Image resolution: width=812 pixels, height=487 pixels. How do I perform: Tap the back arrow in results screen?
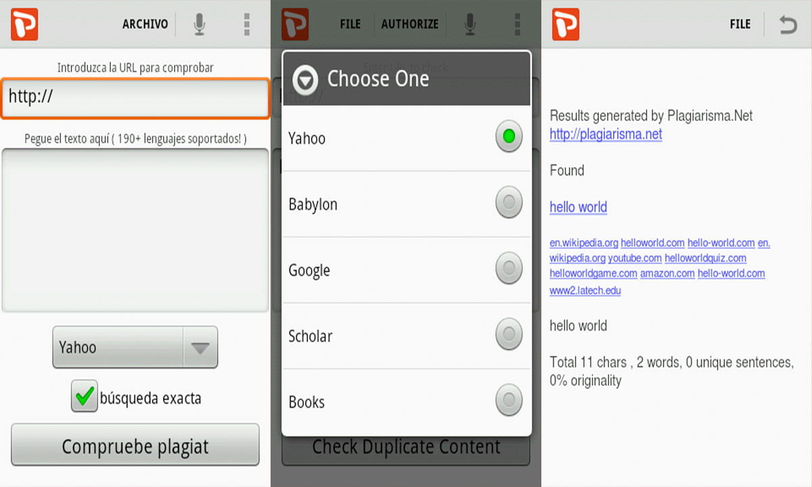click(788, 25)
